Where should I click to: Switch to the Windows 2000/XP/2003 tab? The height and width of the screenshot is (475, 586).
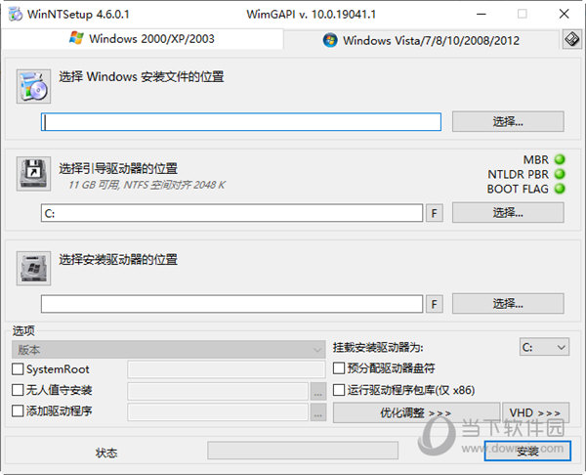click(143, 39)
